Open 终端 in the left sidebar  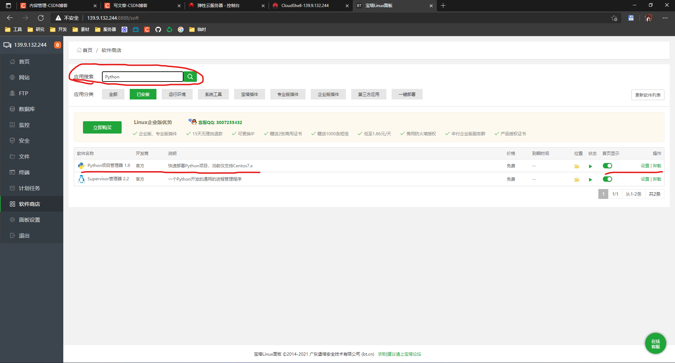click(x=32, y=172)
